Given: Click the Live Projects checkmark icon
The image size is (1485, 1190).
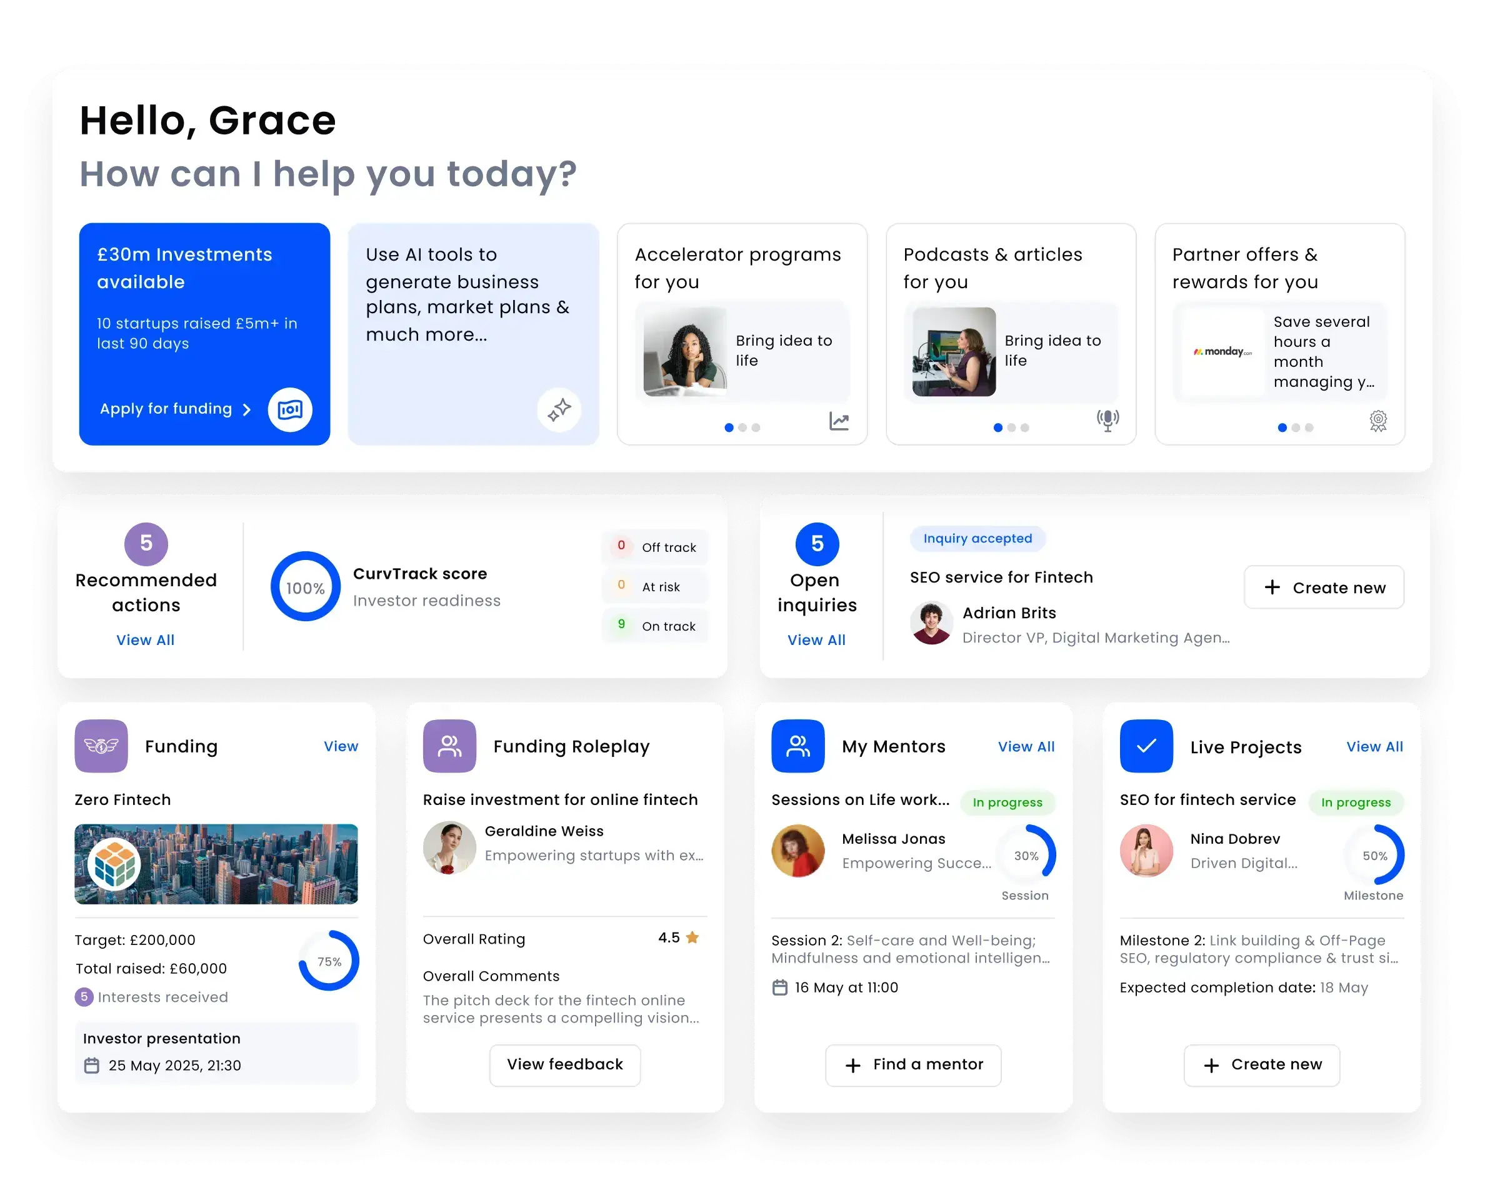Looking at the screenshot, I should (1146, 746).
